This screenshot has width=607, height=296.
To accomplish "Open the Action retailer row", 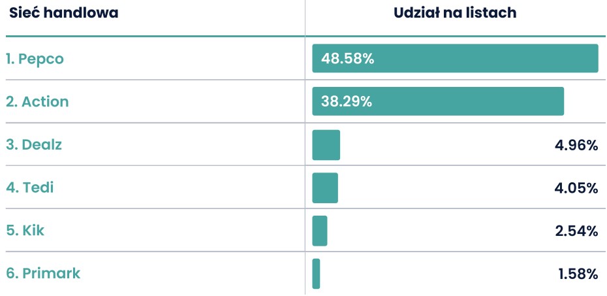I will (38, 101).
